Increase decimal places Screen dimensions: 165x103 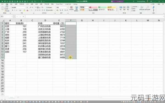coord(65,10)
